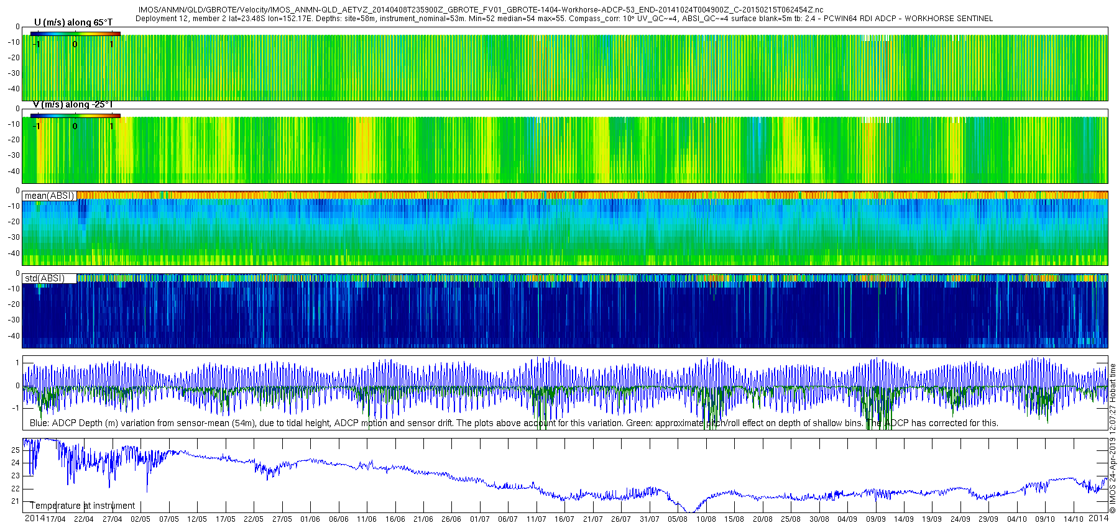Select the 01/07 date tick on time axis
1119x528 pixels.
pos(479,519)
